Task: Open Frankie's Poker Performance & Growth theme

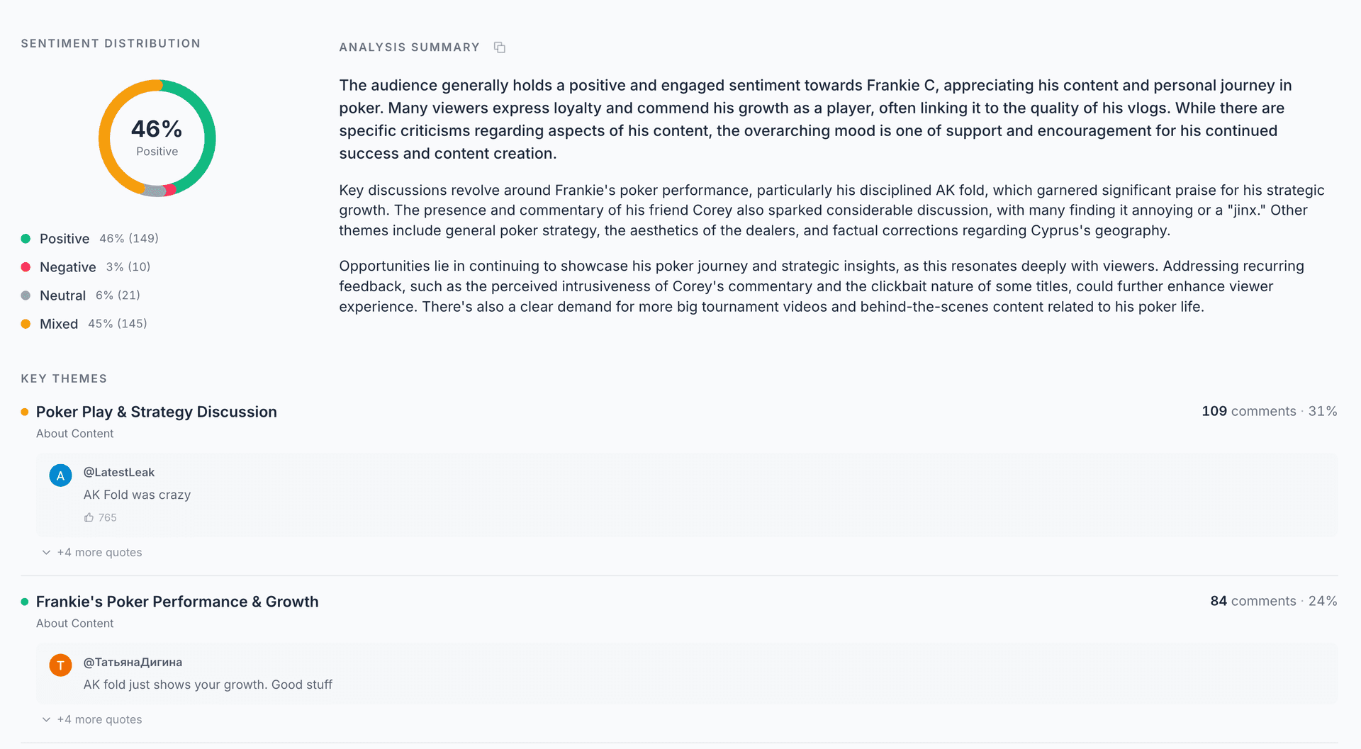Action: tap(177, 602)
